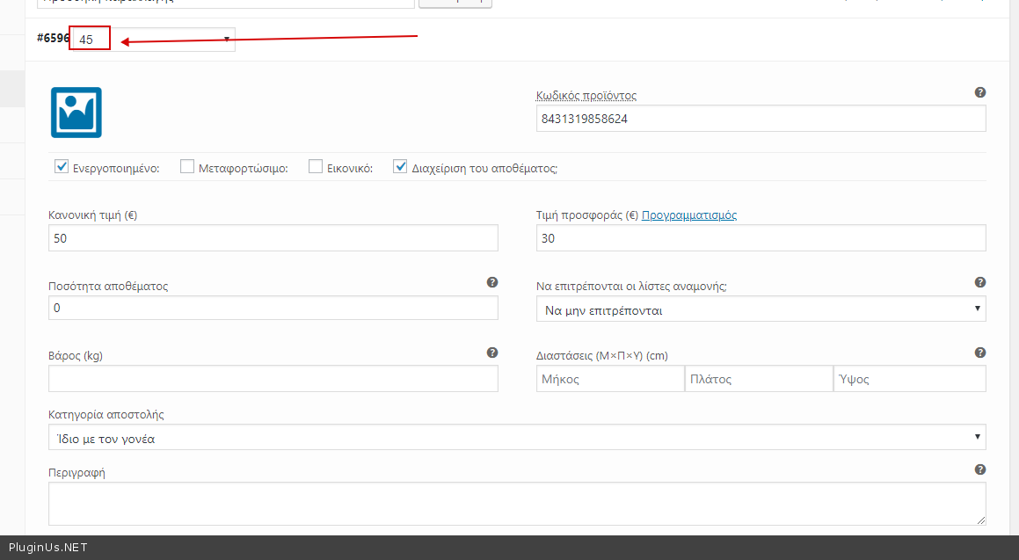Click help icon for Περιγραφή field
This screenshot has width=1019, height=560.
tap(979, 469)
